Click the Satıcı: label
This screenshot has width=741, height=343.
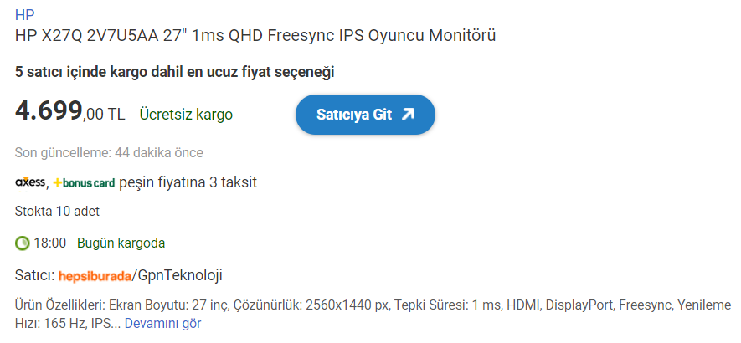(x=34, y=275)
